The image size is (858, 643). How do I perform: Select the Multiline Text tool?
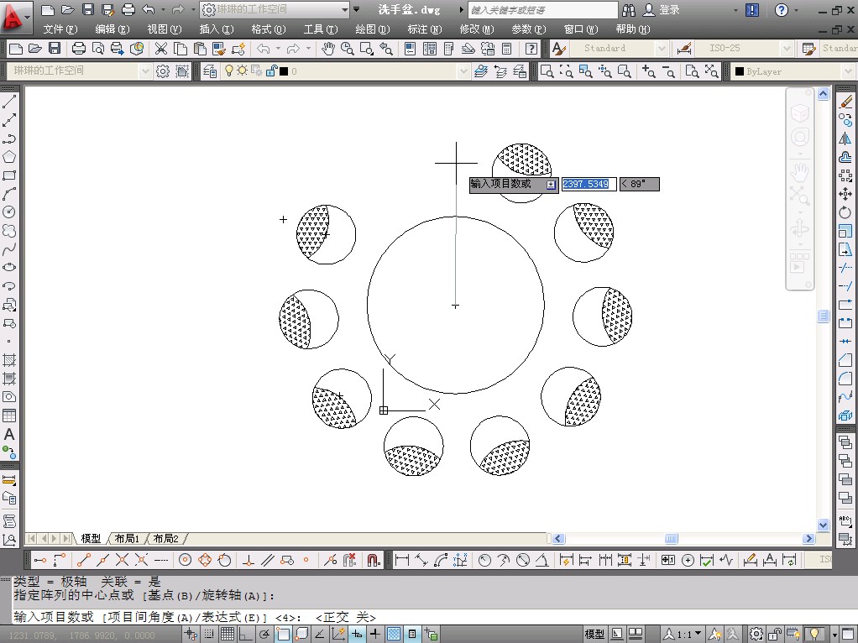[9, 435]
